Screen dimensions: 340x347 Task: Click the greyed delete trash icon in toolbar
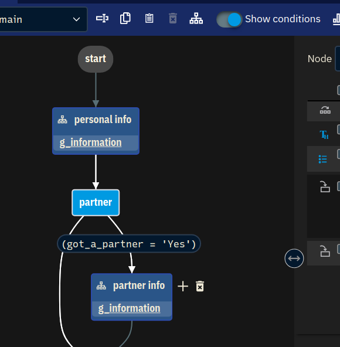click(x=173, y=18)
